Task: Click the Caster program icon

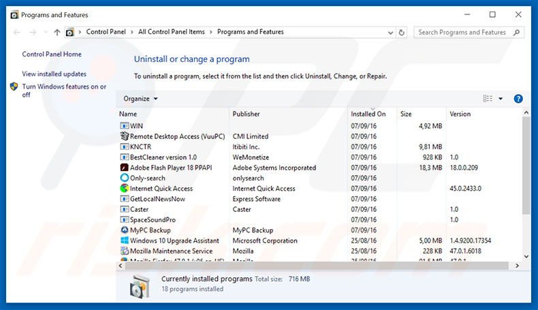Action: point(124,209)
